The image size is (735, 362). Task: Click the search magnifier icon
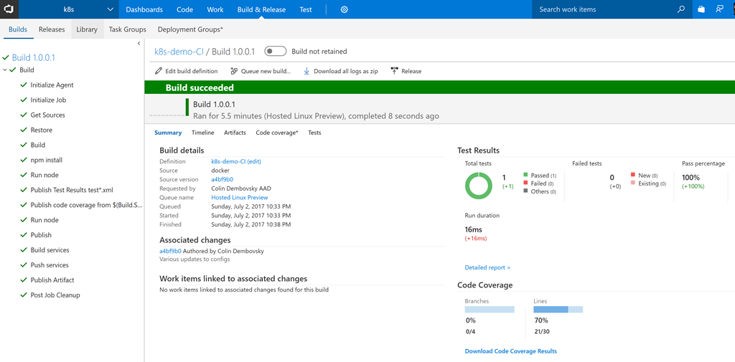coord(681,10)
